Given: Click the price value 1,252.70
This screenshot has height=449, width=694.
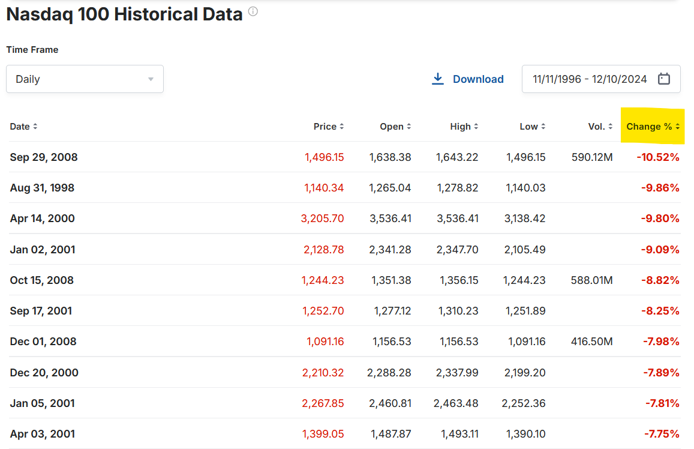Looking at the screenshot, I should point(323,311).
